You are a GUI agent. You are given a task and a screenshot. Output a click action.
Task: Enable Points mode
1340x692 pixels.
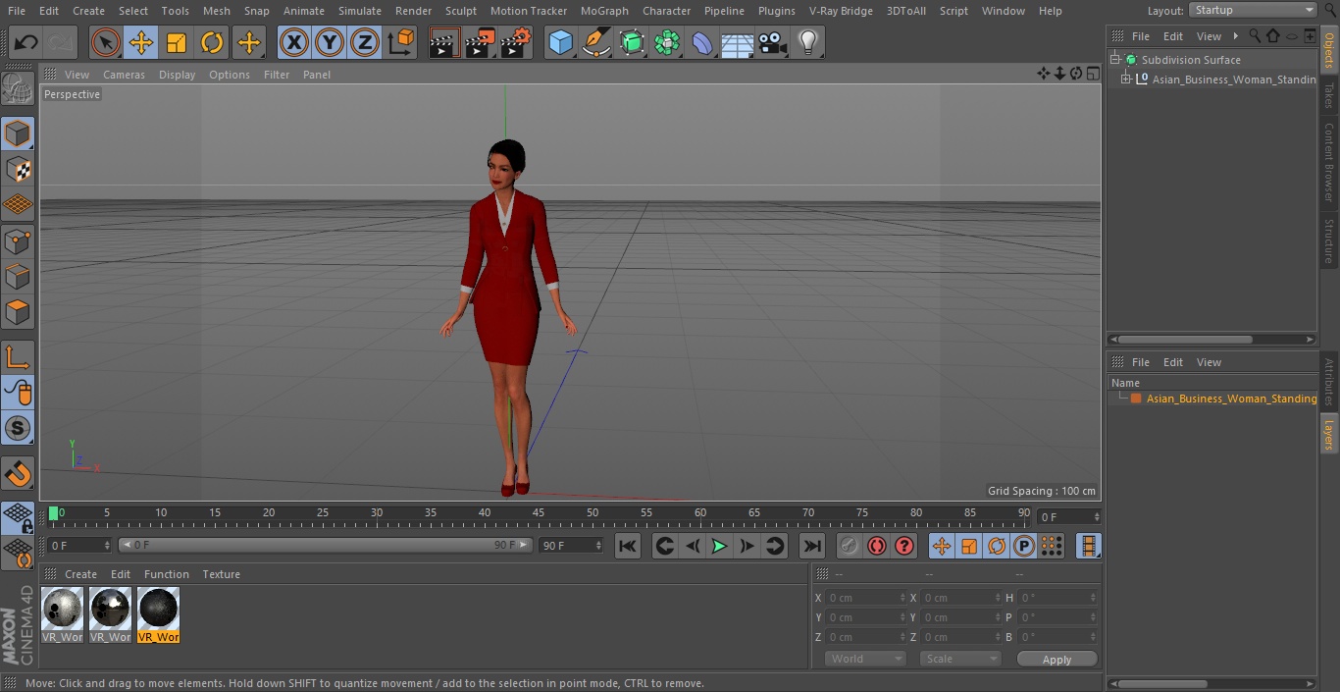(x=18, y=240)
